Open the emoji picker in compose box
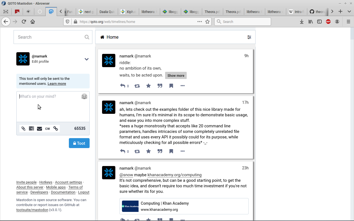Screen dimensions: 354x221 pos(84,96)
